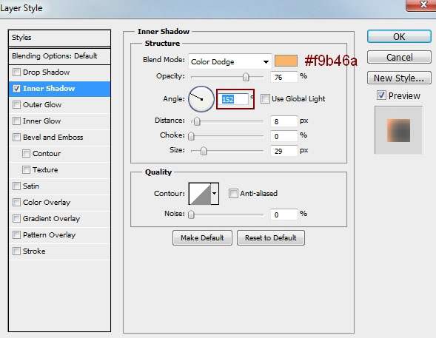This screenshot has height=338, width=436.
Task: Click the Opacity slider handle
Action: (246, 77)
